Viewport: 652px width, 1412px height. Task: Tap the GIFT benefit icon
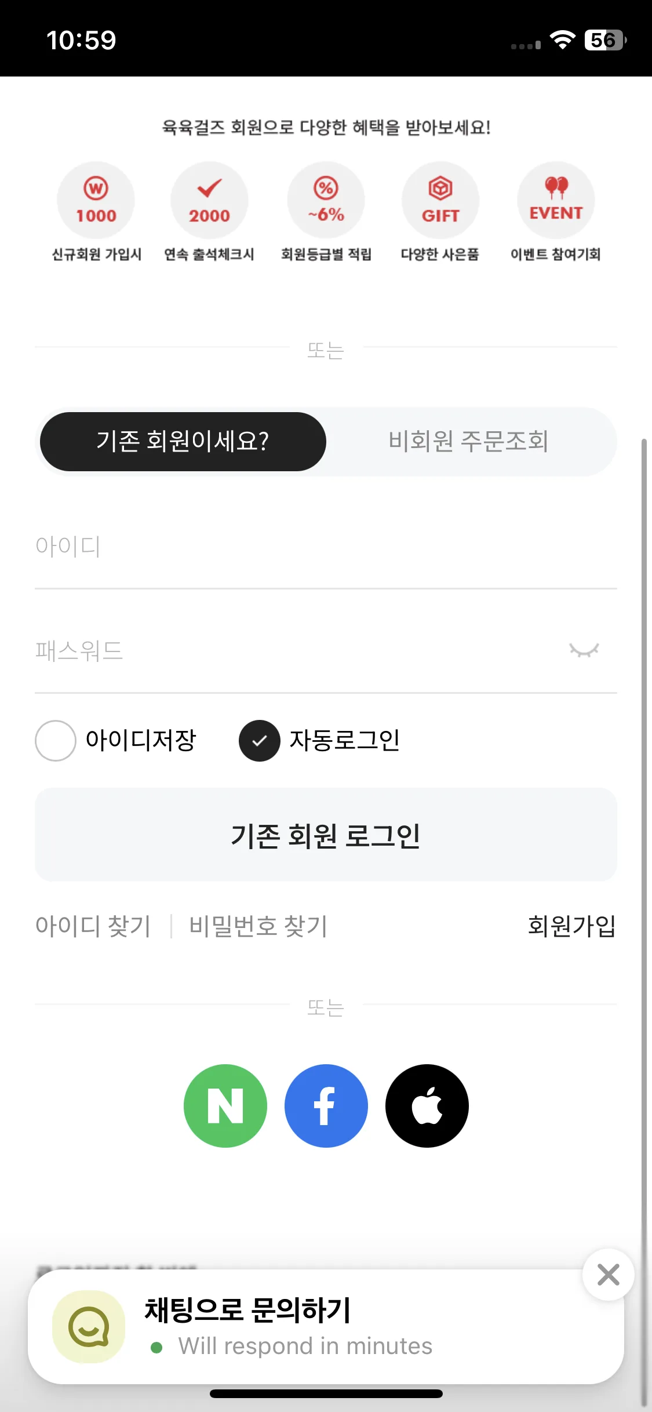coord(440,200)
